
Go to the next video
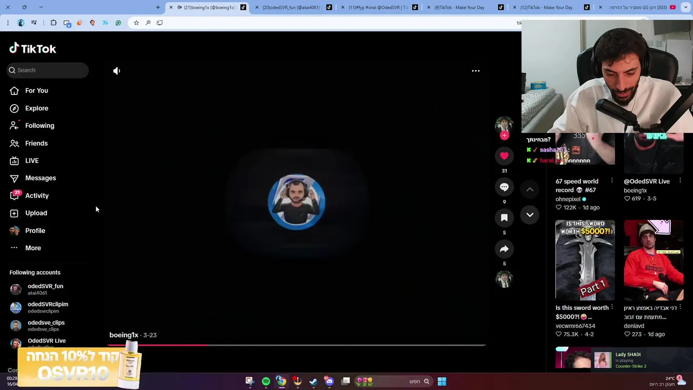530,215
